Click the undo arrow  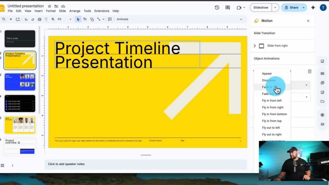click(26, 19)
